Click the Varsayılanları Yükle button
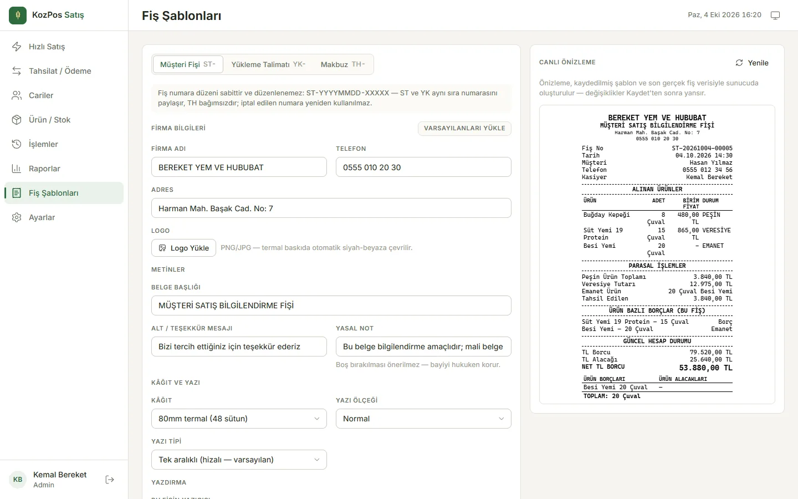The image size is (798, 499). click(464, 128)
